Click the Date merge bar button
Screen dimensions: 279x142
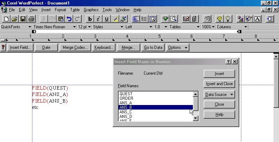click(x=46, y=47)
